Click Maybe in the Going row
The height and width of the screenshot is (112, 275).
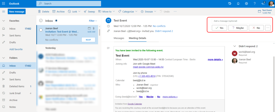pos(150,97)
